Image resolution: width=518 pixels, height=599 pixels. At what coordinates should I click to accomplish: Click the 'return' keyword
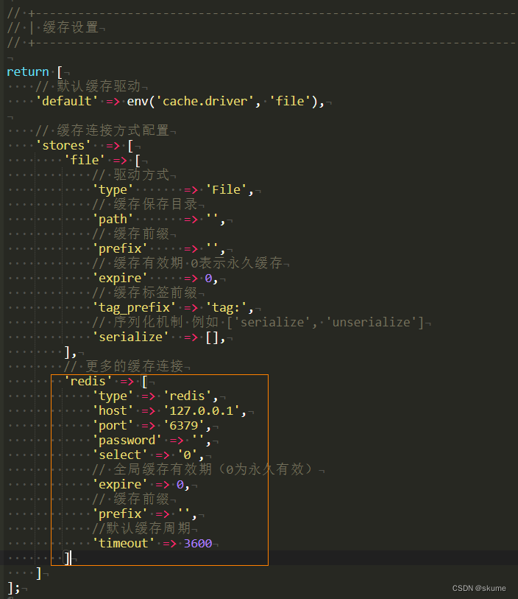click(28, 71)
